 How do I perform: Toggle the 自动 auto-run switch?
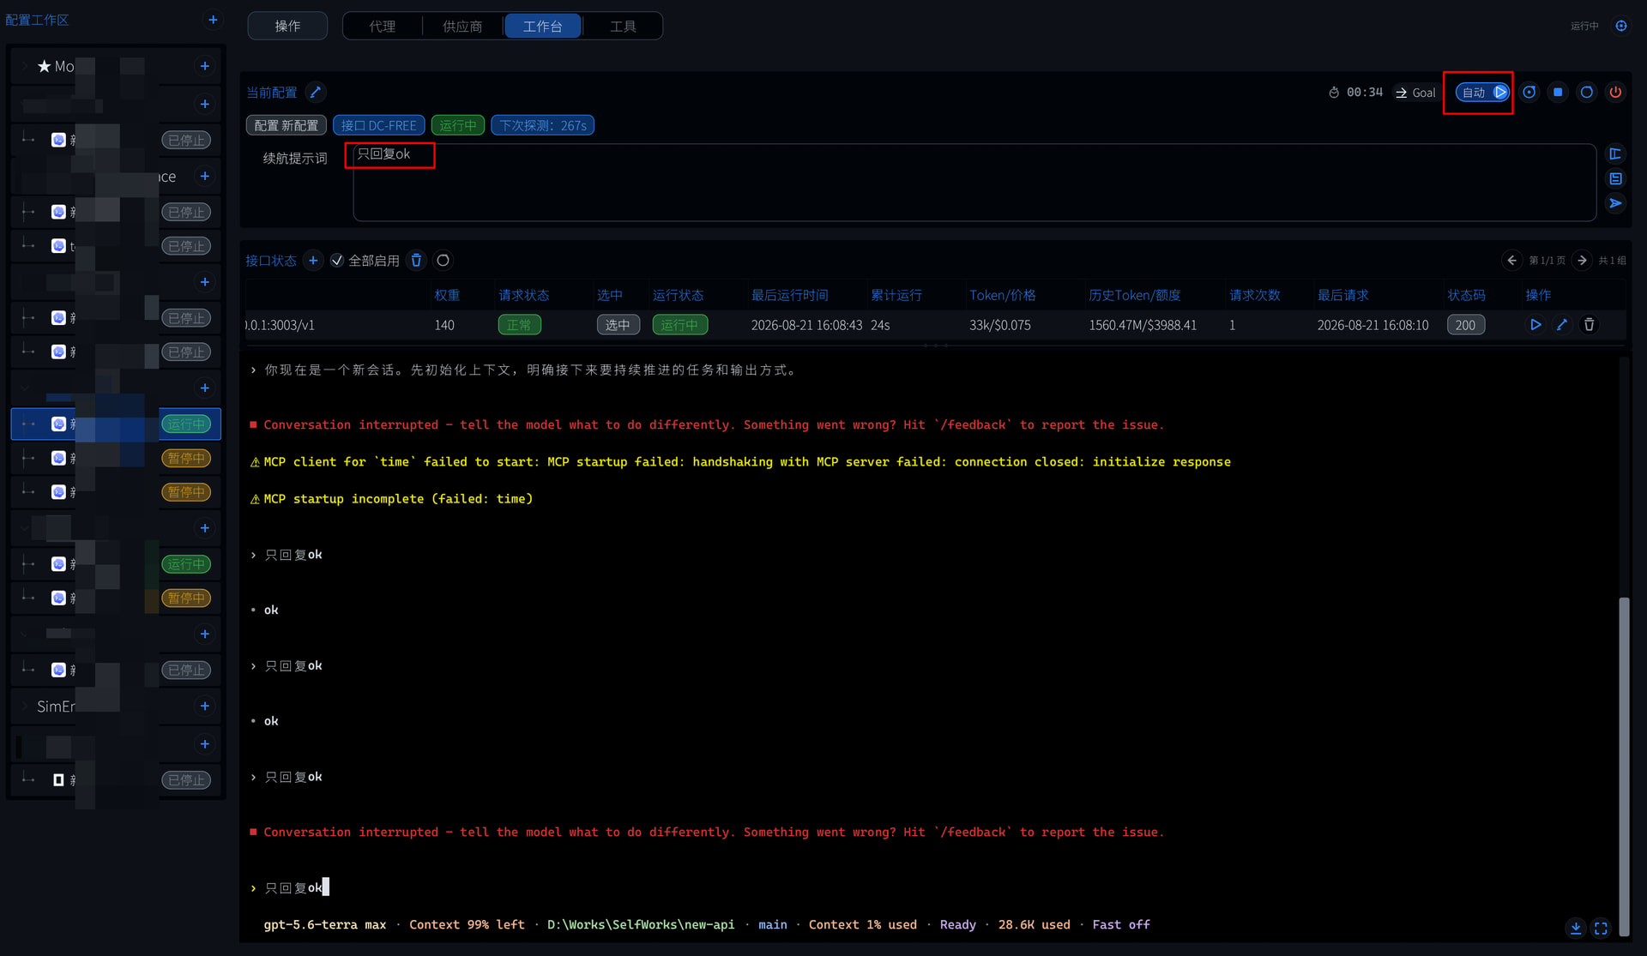[x=1483, y=92]
